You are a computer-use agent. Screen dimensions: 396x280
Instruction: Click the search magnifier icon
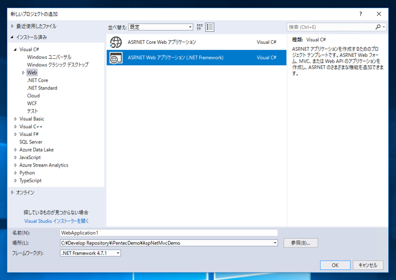click(x=378, y=27)
